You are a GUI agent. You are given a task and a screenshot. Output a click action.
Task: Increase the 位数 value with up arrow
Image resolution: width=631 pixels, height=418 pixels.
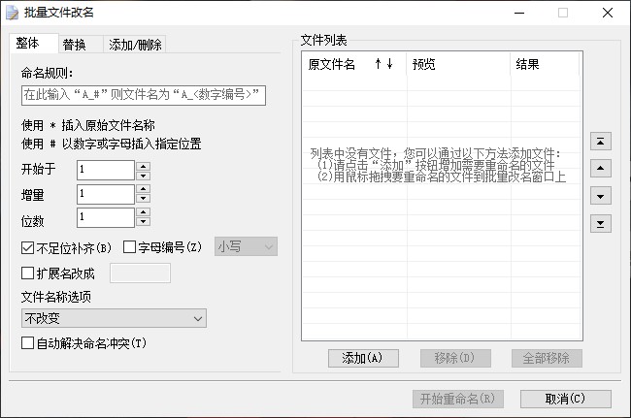click(x=144, y=212)
